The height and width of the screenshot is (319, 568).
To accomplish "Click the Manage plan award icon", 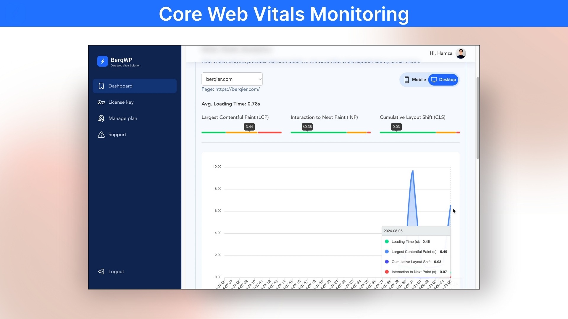I will (x=101, y=118).
